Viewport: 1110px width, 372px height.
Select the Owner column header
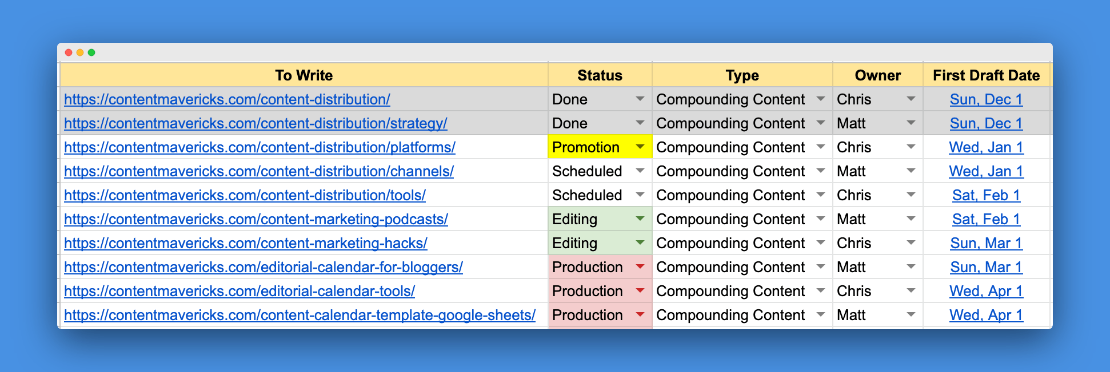[x=877, y=75]
